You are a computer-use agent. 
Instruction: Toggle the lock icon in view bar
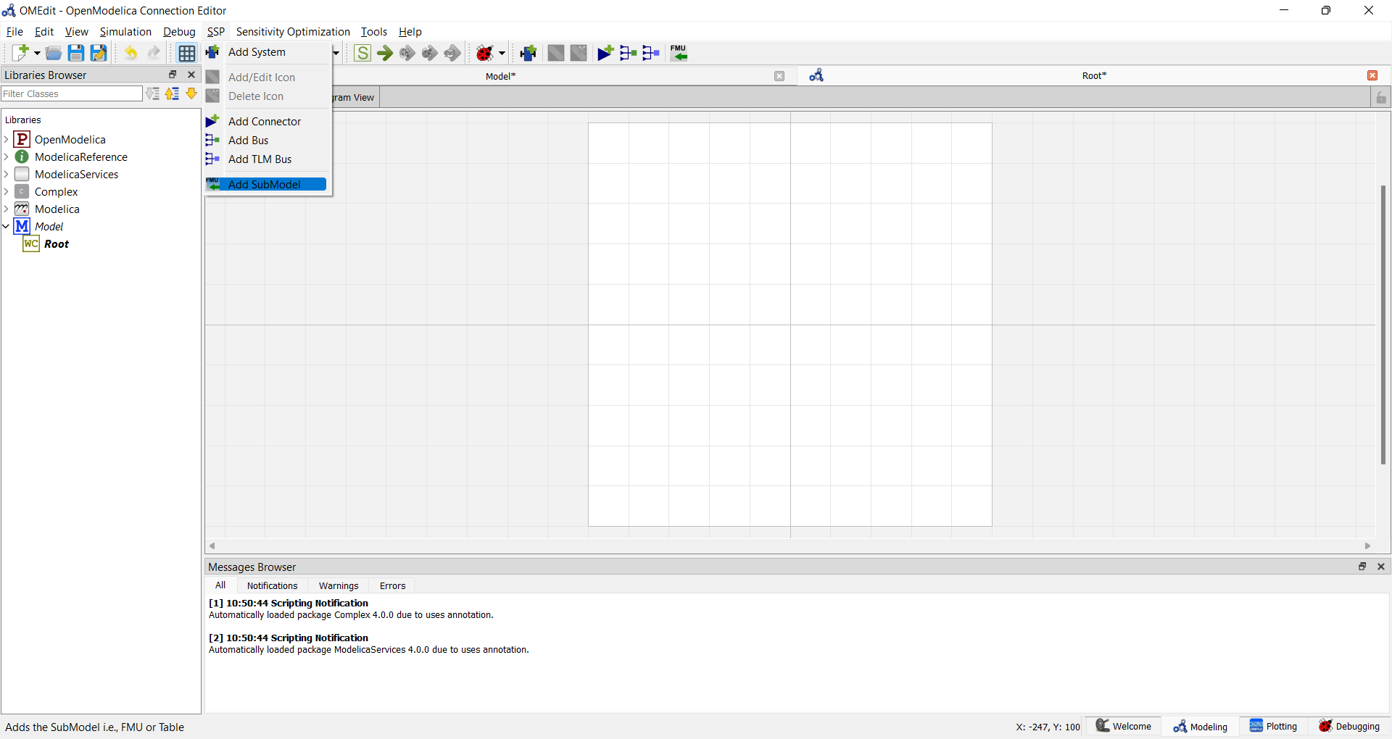[x=1381, y=97]
